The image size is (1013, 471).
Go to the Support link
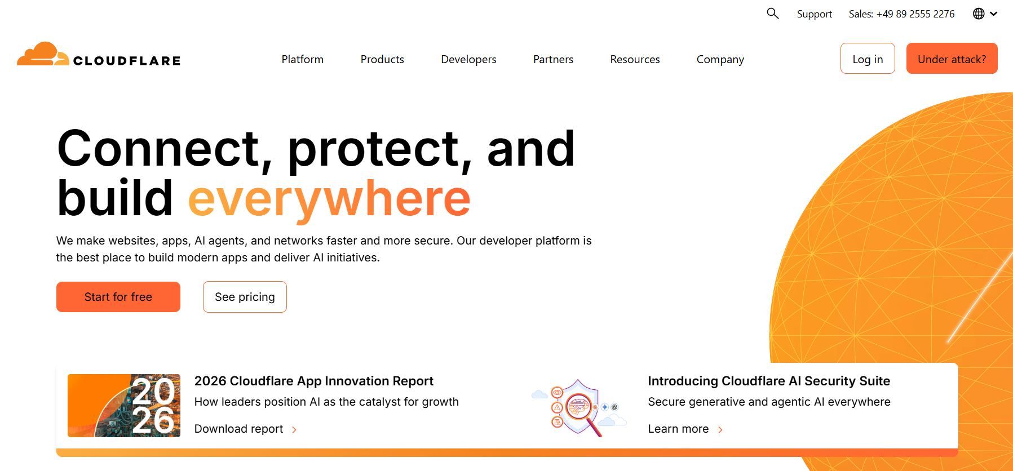(814, 14)
